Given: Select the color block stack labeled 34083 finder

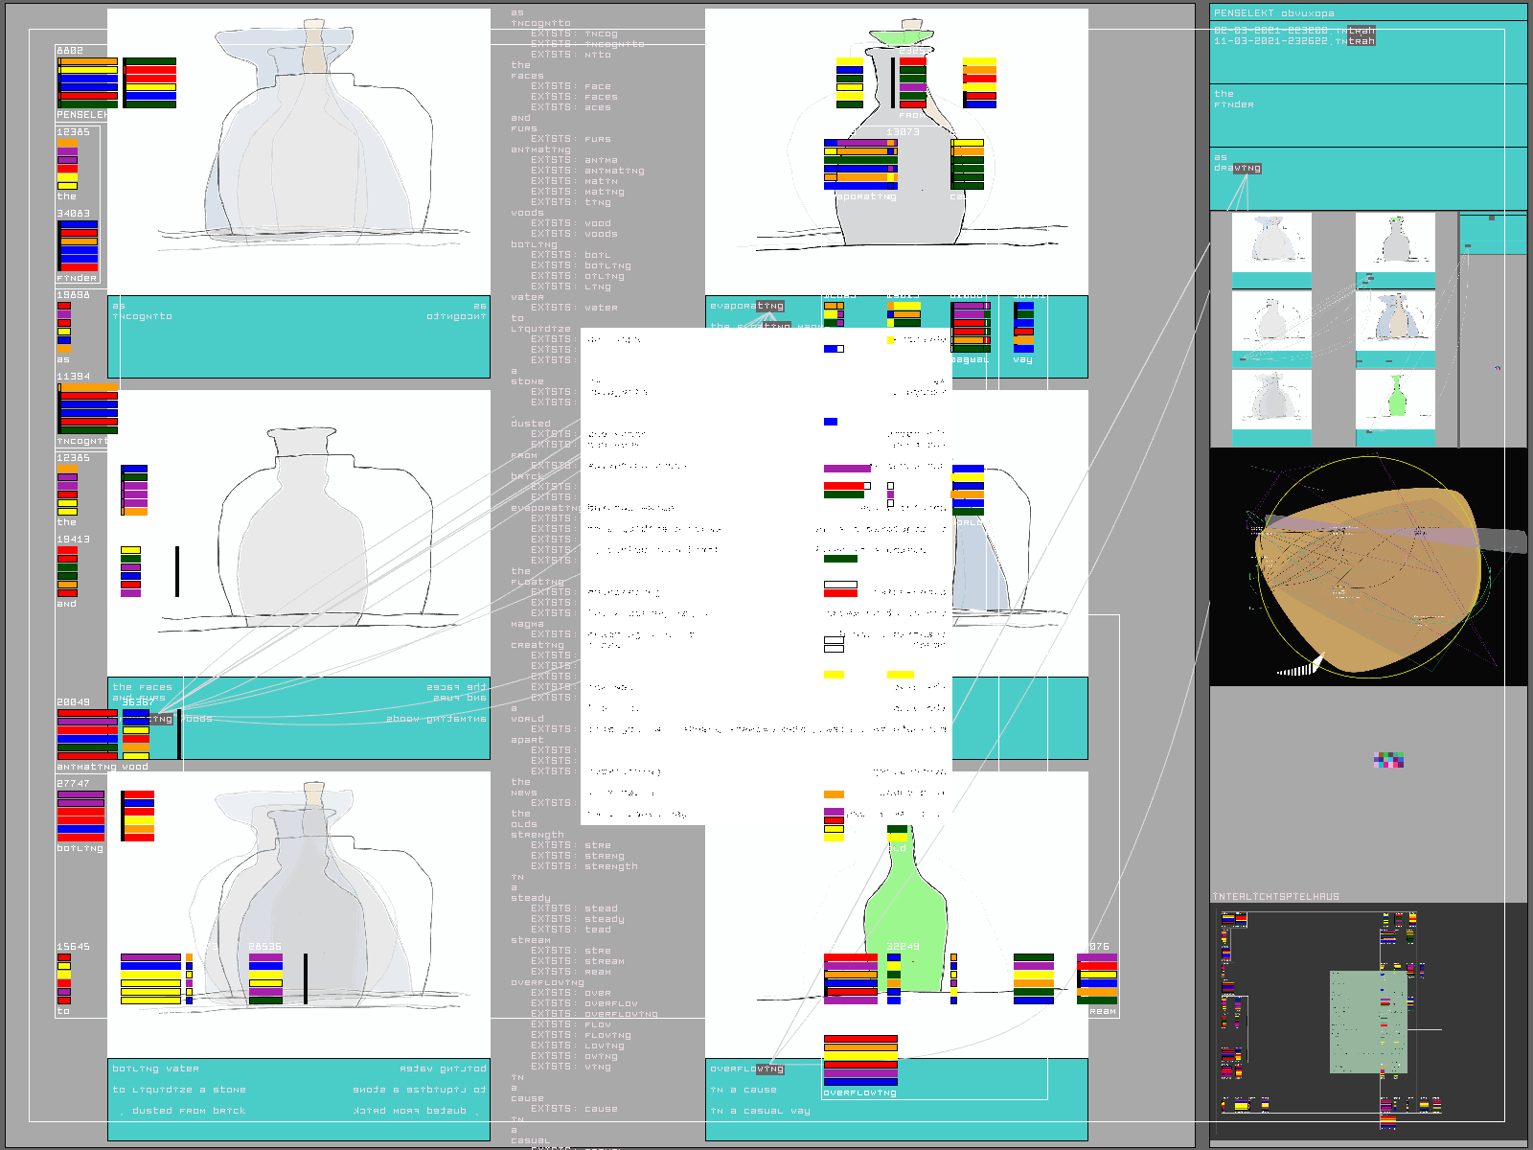Looking at the screenshot, I should (78, 245).
